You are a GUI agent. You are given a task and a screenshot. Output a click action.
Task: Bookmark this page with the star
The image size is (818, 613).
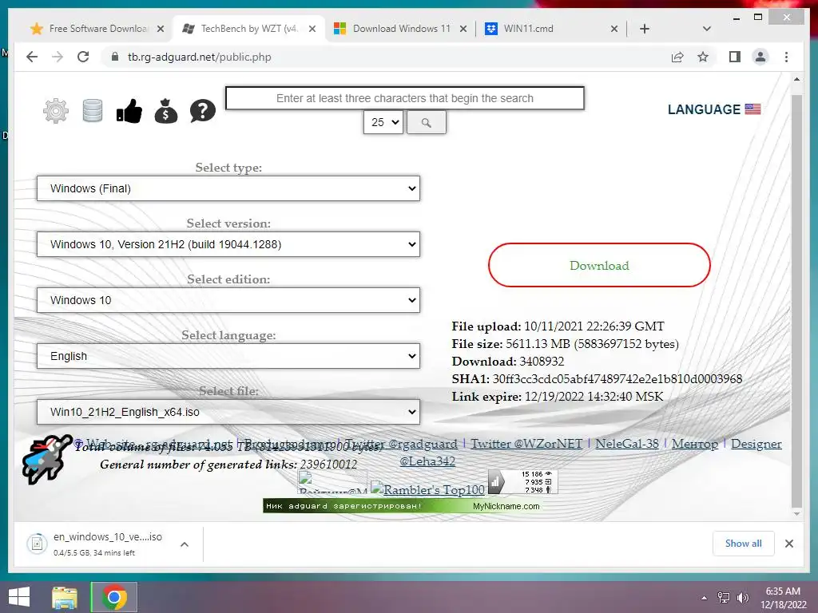coord(703,57)
